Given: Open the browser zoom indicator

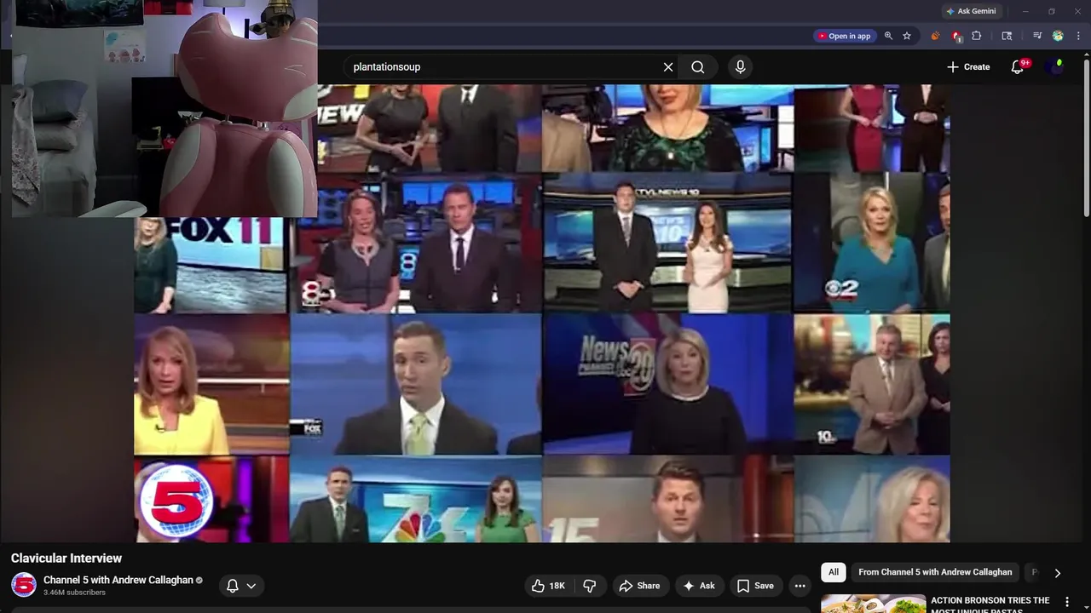Looking at the screenshot, I should tap(888, 36).
